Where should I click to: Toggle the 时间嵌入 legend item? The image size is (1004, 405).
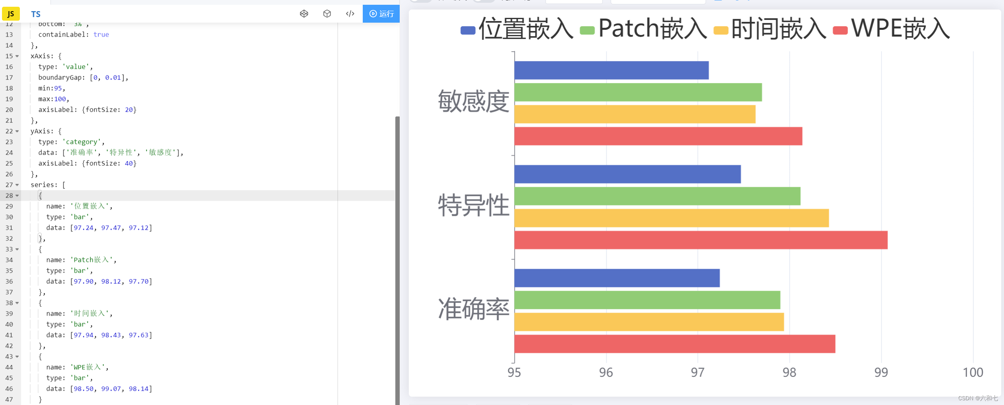[770, 29]
